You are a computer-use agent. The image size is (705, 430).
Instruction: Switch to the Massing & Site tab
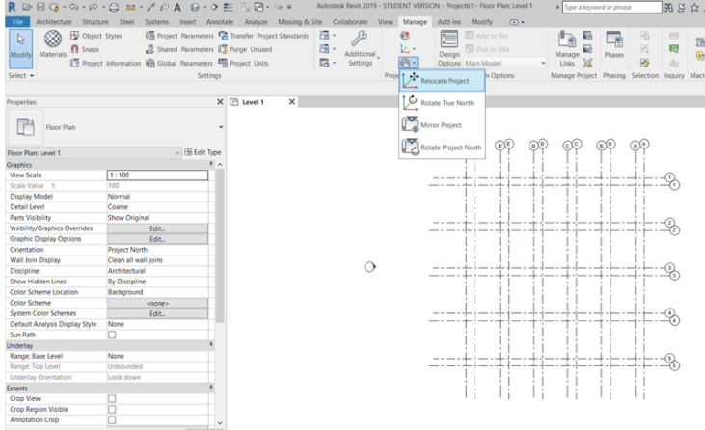300,22
